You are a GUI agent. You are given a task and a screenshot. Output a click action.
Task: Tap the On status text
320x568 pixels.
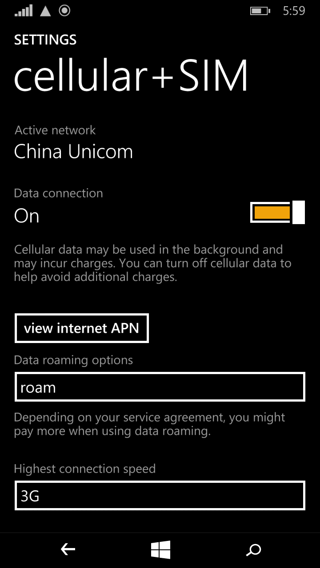tap(27, 216)
